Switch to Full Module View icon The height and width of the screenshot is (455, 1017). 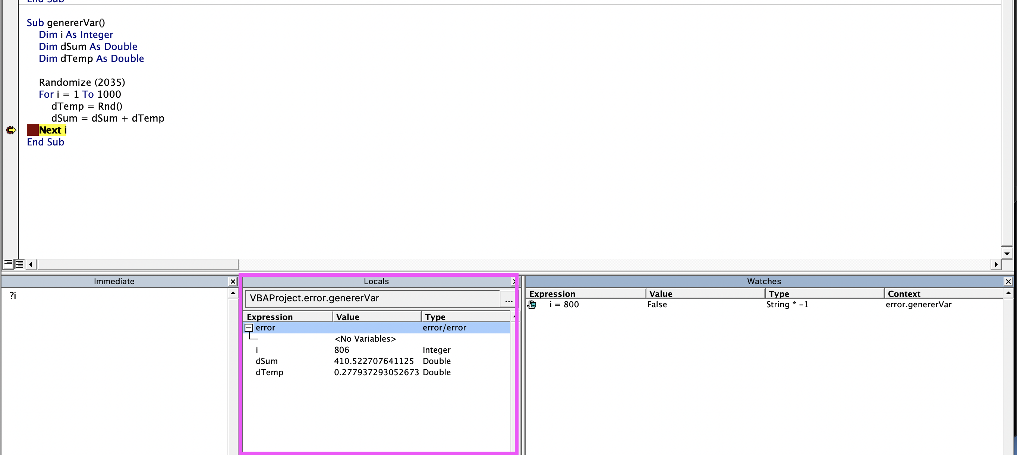coord(19,263)
